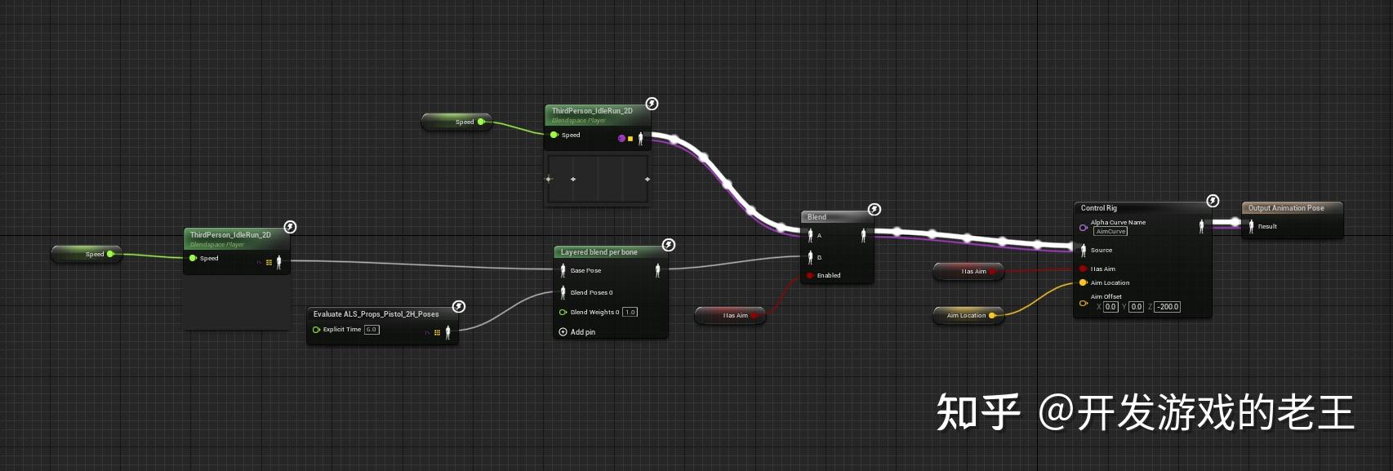Click the red Enabled pin on Blend node
Screen dimensions: 1393x471
(810, 276)
